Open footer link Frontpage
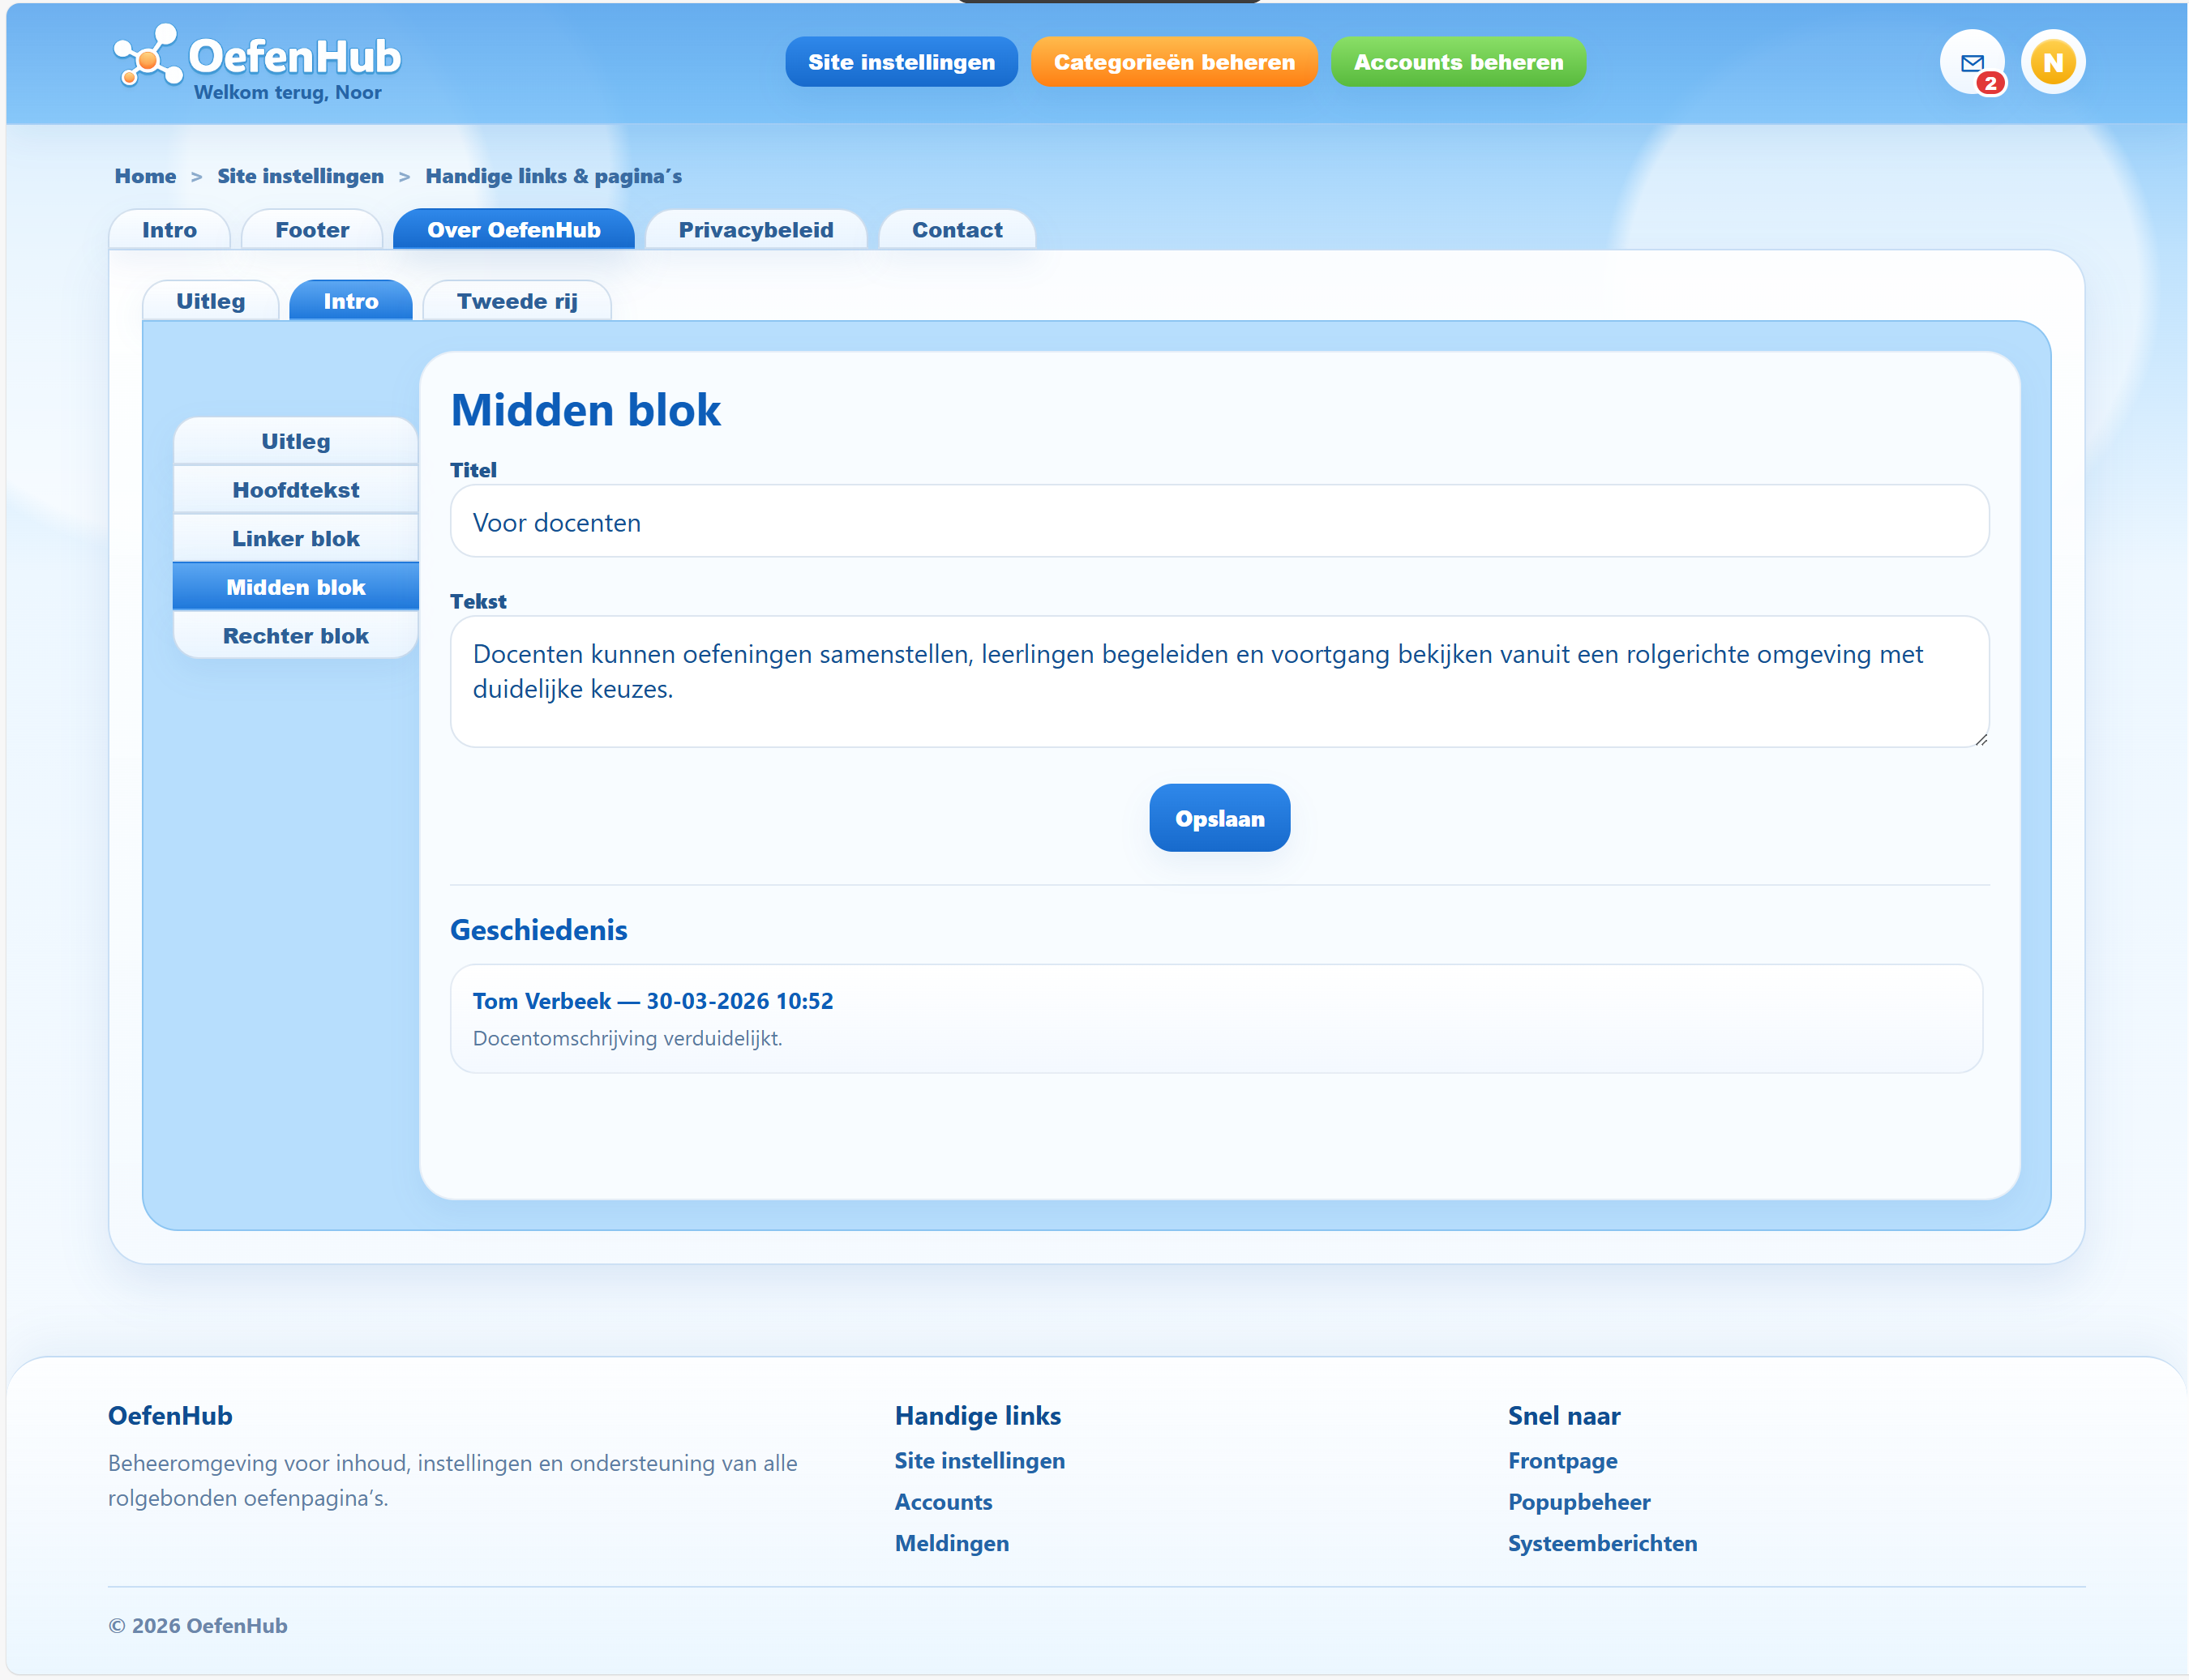The width and height of the screenshot is (2189, 1680). click(1563, 1460)
